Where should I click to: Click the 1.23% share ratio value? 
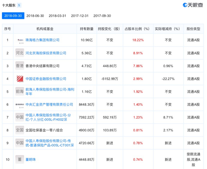[138, 117]
